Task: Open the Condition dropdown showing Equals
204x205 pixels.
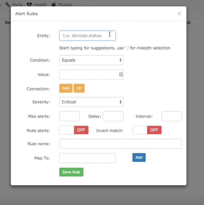Action: point(92,60)
